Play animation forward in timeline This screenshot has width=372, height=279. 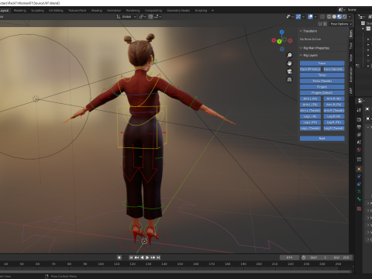point(147,257)
